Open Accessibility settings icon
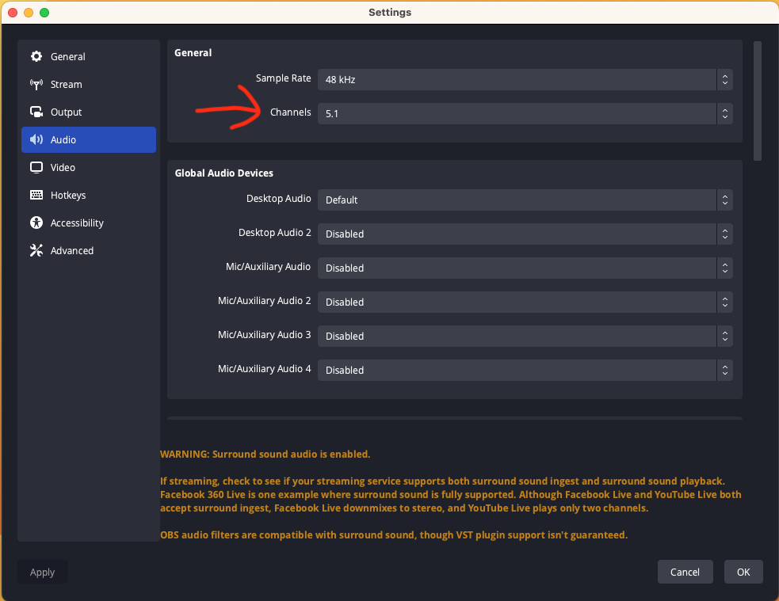779x601 pixels. [36, 223]
